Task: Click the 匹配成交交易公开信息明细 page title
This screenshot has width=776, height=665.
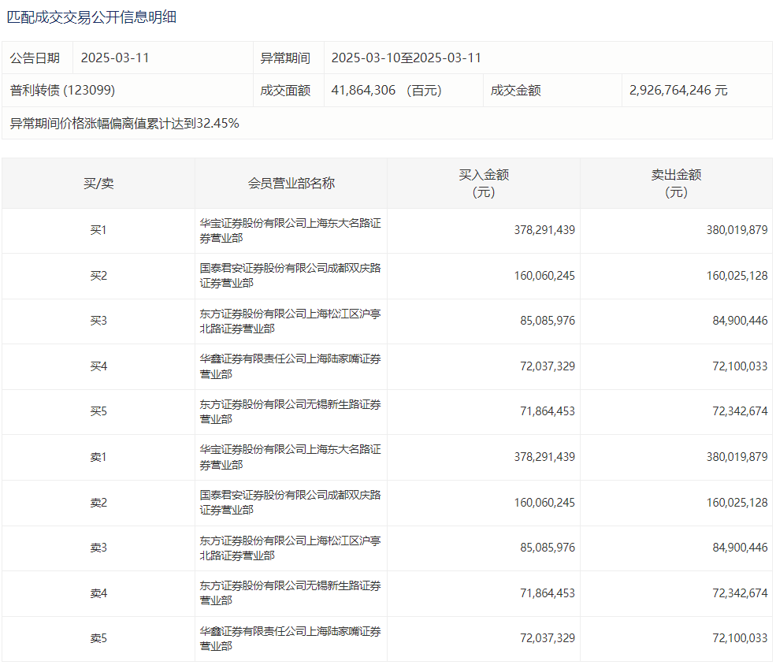Action: [x=91, y=17]
